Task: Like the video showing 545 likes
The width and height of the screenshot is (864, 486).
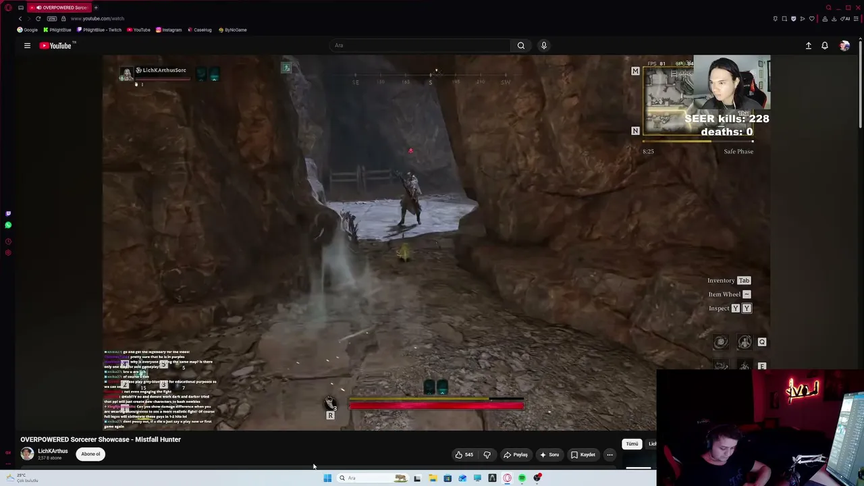Action: point(464,454)
